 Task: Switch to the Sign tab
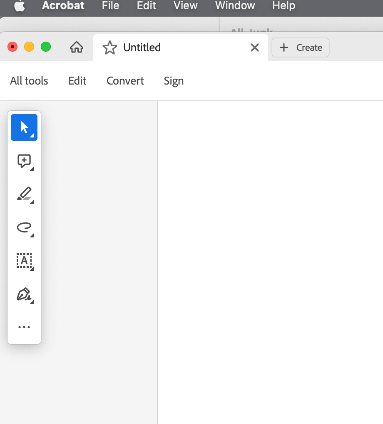pyautogui.click(x=174, y=80)
